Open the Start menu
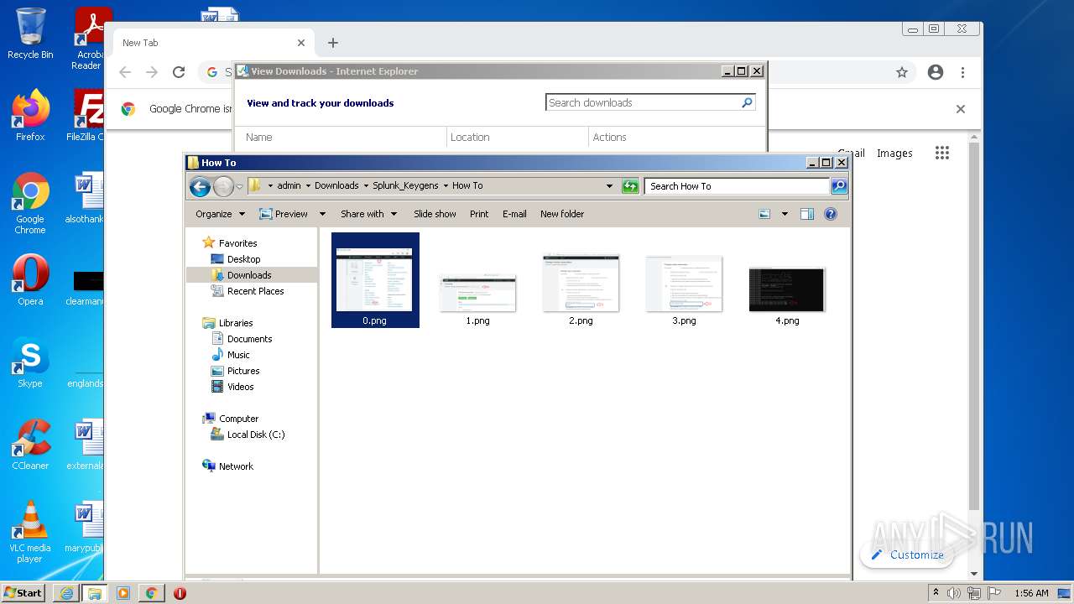The width and height of the screenshot is (1074, 604). coord(23,593)
